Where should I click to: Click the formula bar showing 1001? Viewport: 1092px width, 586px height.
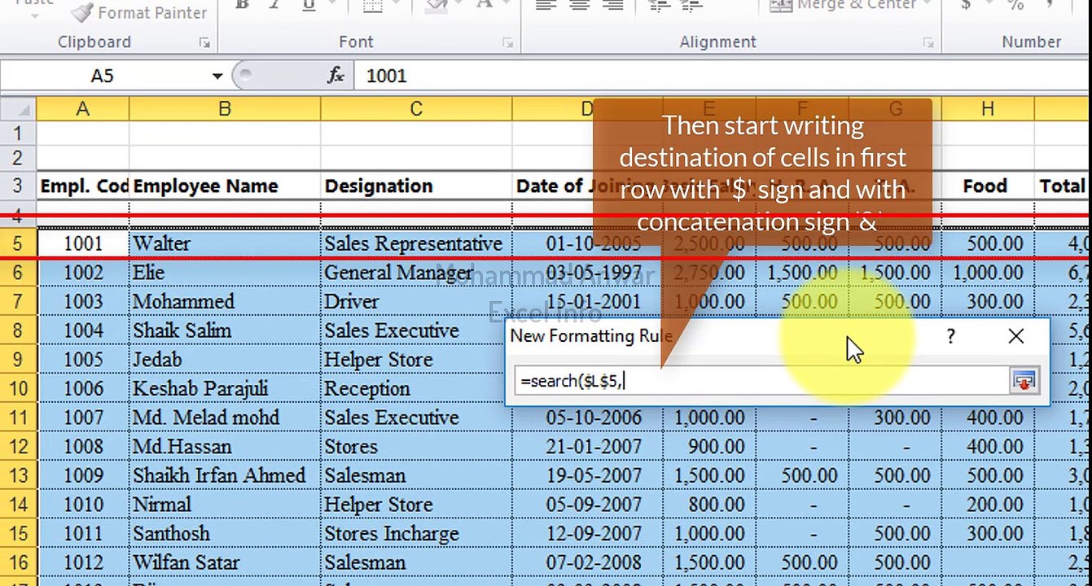pyautogui.click(x=721, y=76)
